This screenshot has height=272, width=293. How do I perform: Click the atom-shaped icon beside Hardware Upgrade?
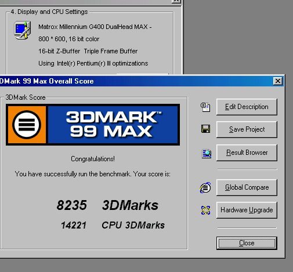pos(205,210)
